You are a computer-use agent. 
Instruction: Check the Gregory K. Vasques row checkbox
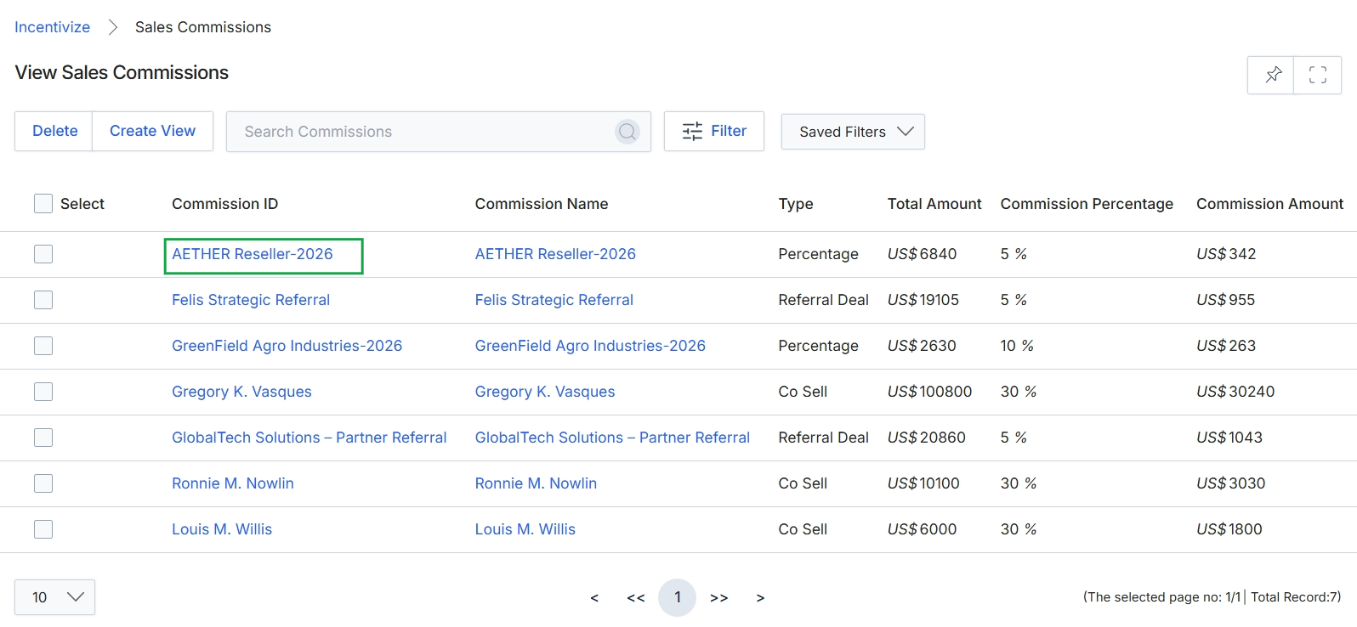(43, 392)
